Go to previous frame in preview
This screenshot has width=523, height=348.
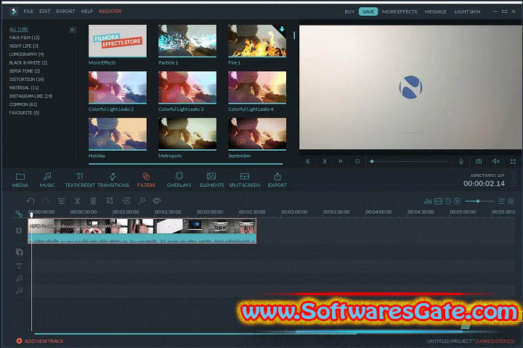[308, 162]
